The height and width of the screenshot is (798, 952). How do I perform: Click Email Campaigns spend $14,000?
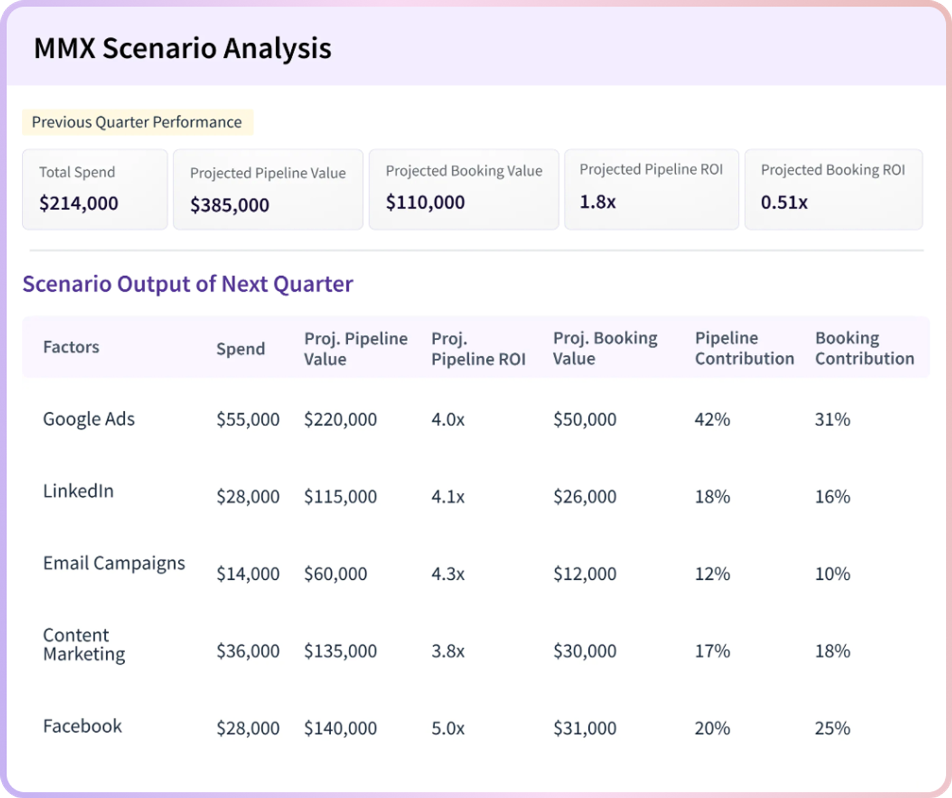(248, 574)
